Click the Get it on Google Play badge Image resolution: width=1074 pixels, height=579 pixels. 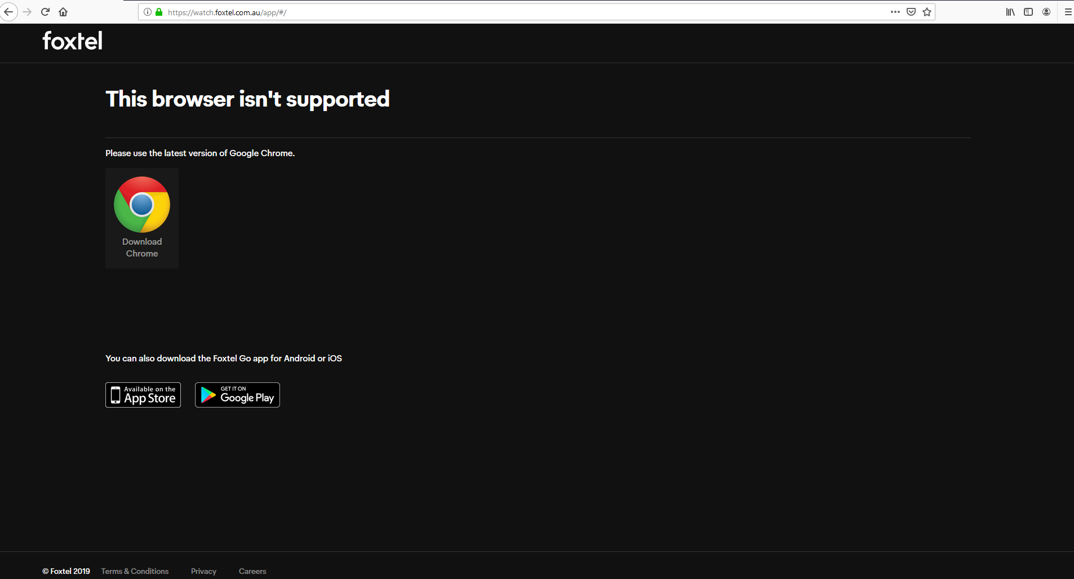pos(237,395)
